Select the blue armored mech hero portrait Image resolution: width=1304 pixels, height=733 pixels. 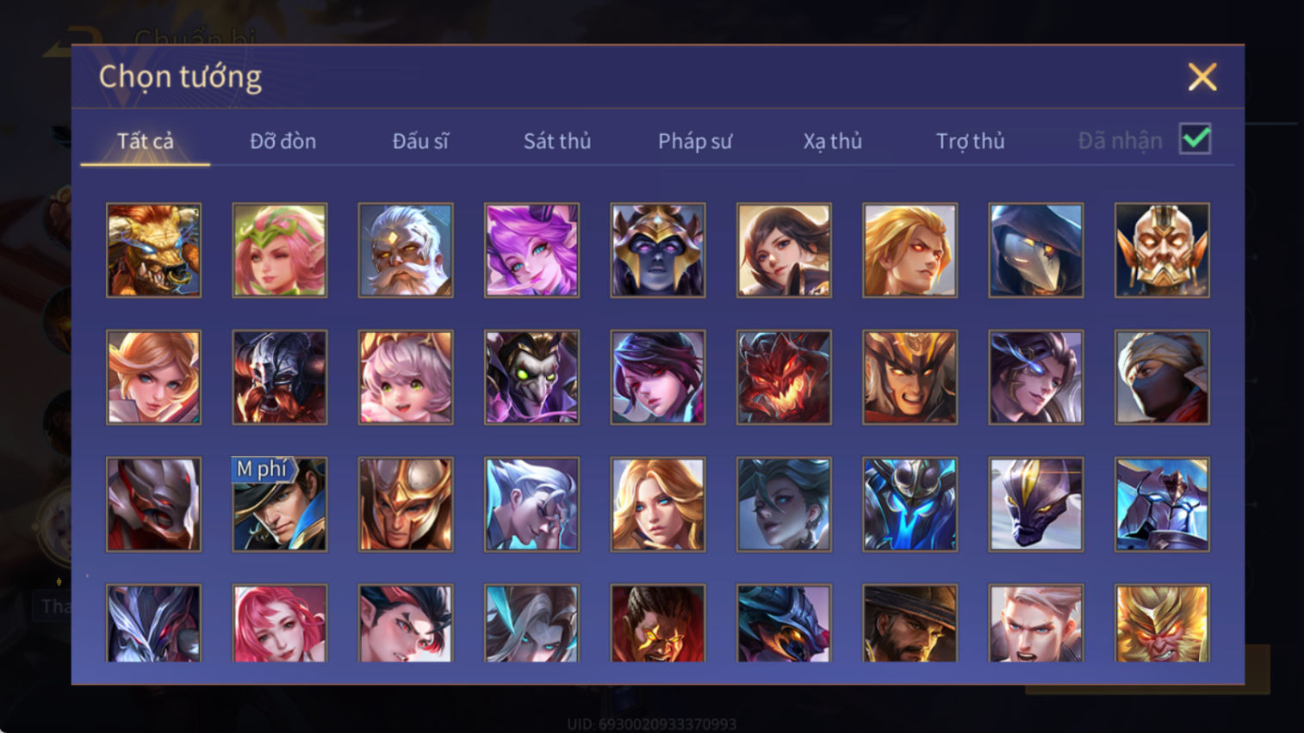(x=910, y=504)
